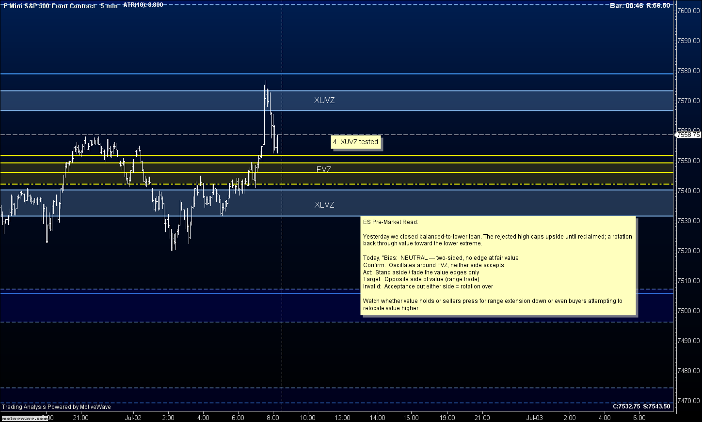702x422 pixels.
Task: Click the motivewave.com logo link
Action: [x=24, y=418]
